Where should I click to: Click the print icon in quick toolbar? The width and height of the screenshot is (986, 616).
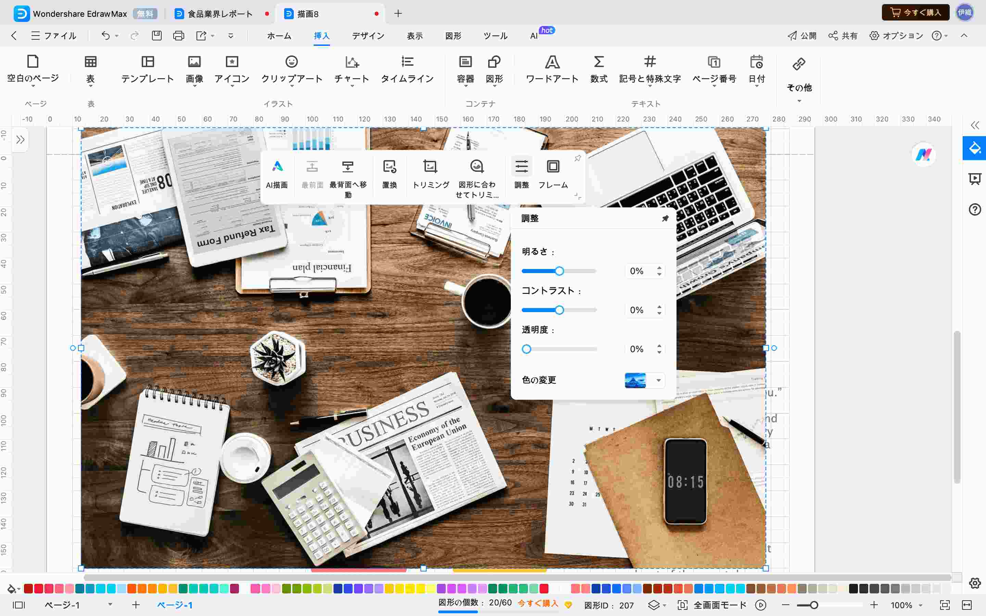point(178,36)
